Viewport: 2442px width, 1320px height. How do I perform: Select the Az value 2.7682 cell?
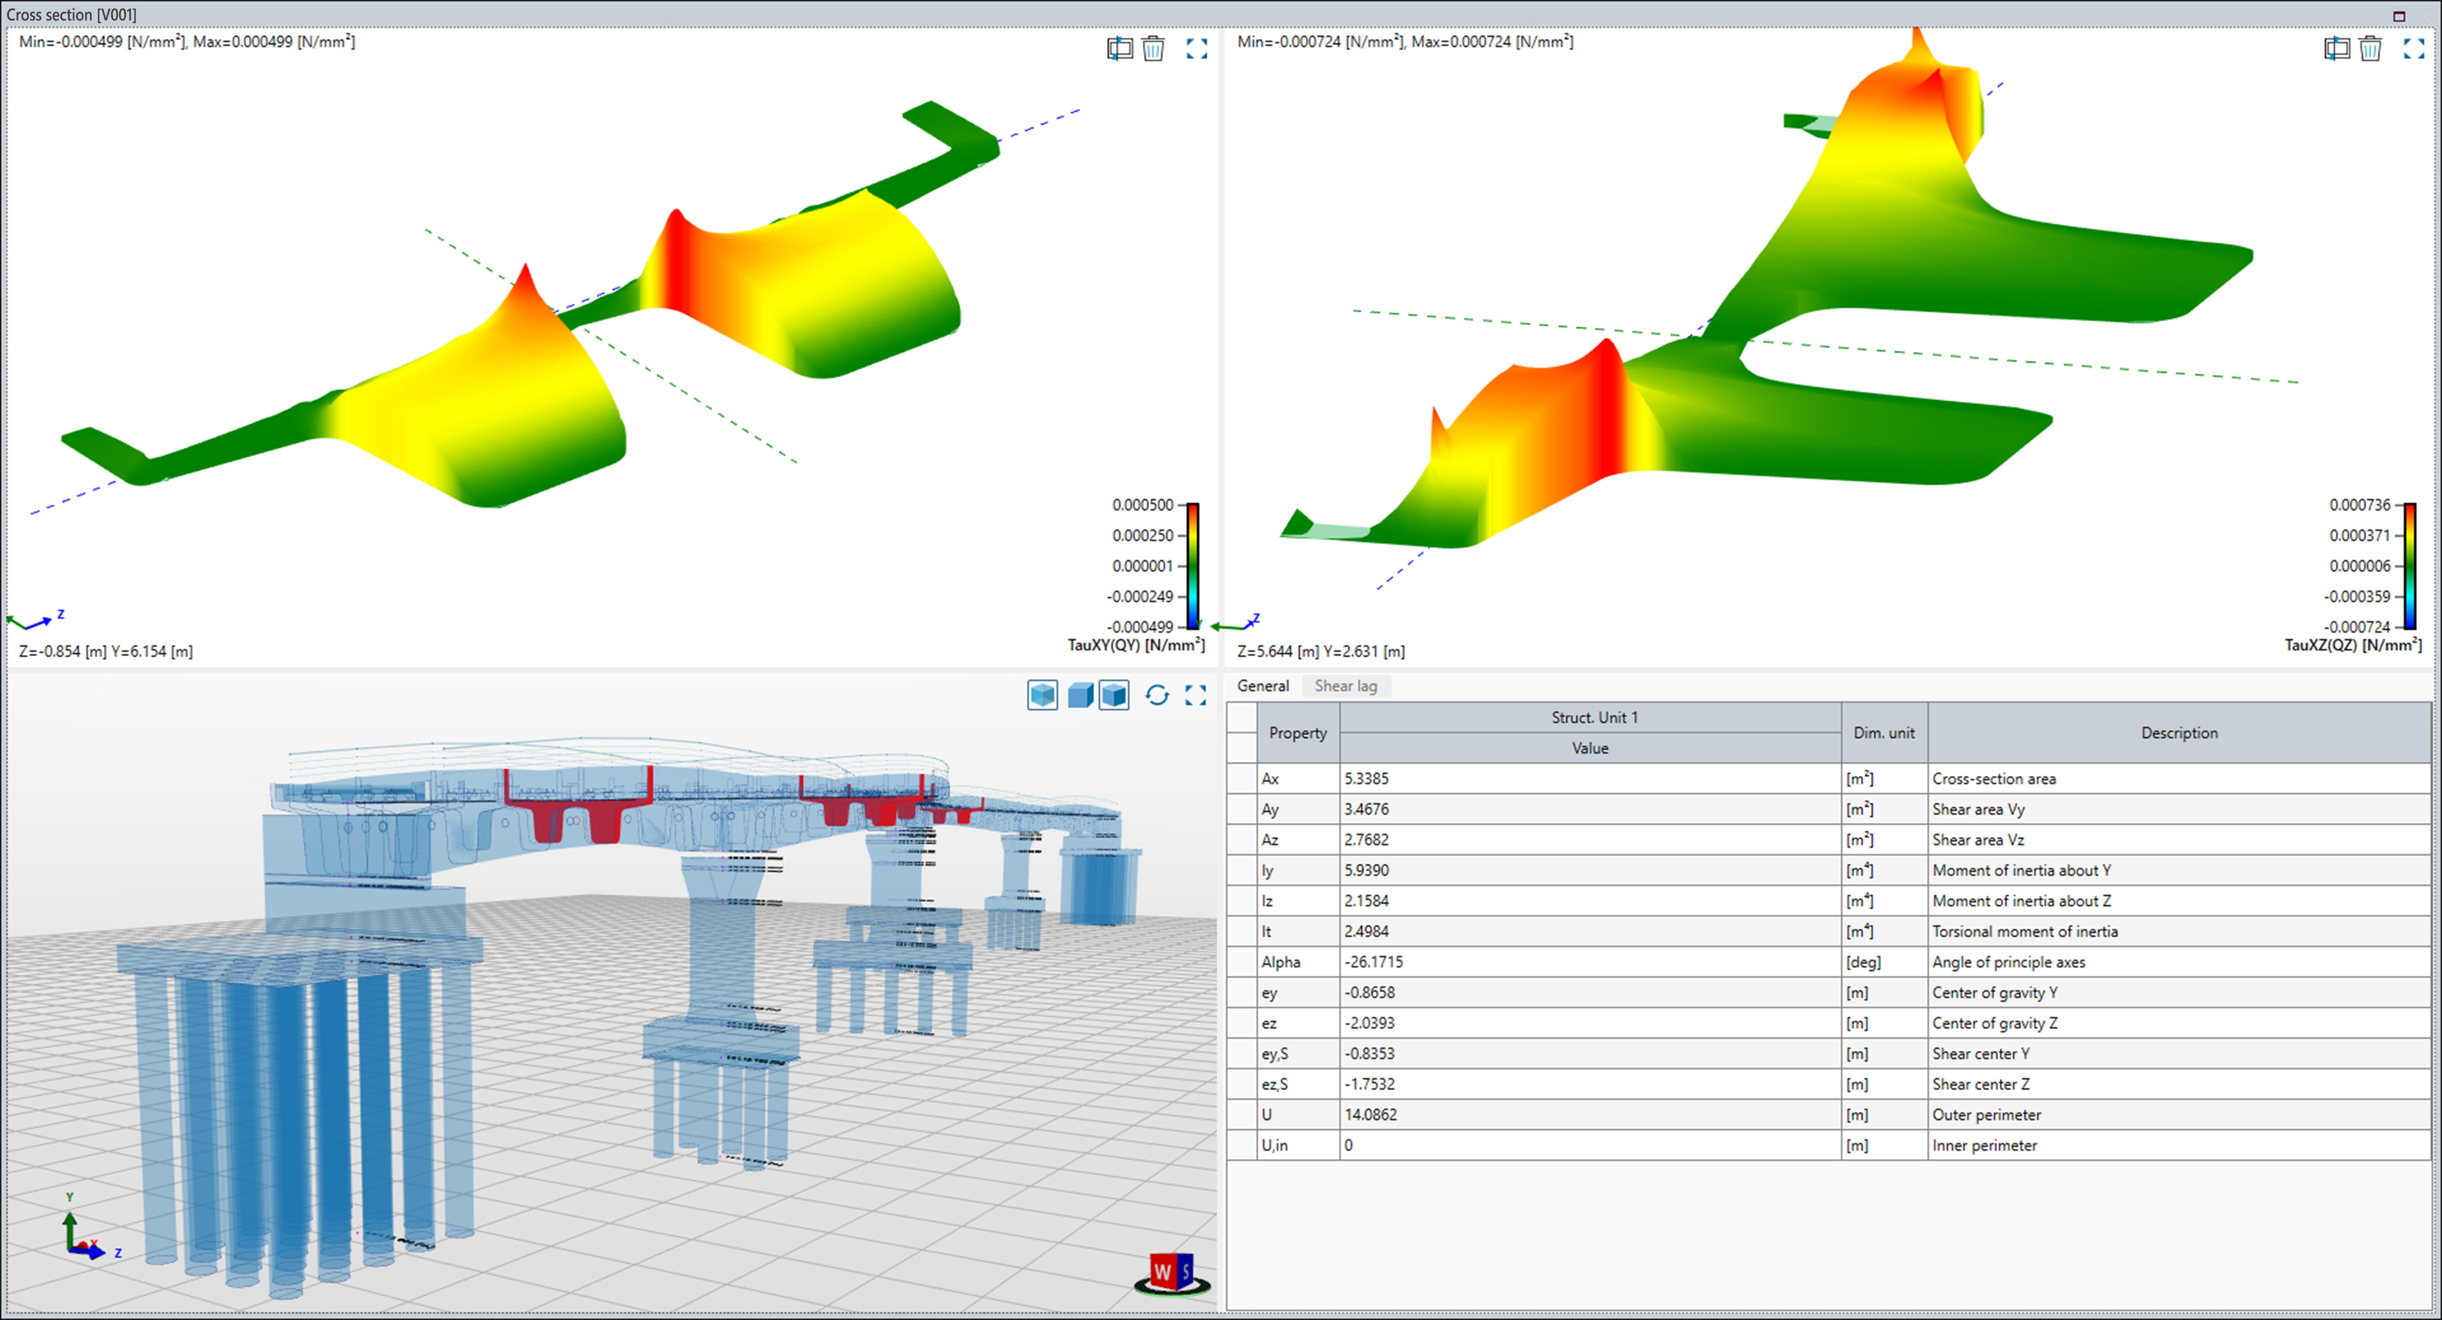[x=1591, y=839]
